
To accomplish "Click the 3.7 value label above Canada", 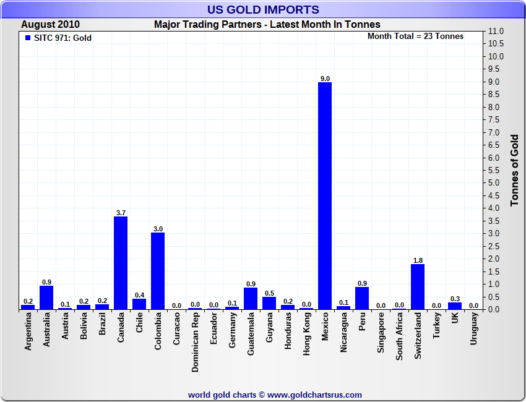I will click(121, 213).
